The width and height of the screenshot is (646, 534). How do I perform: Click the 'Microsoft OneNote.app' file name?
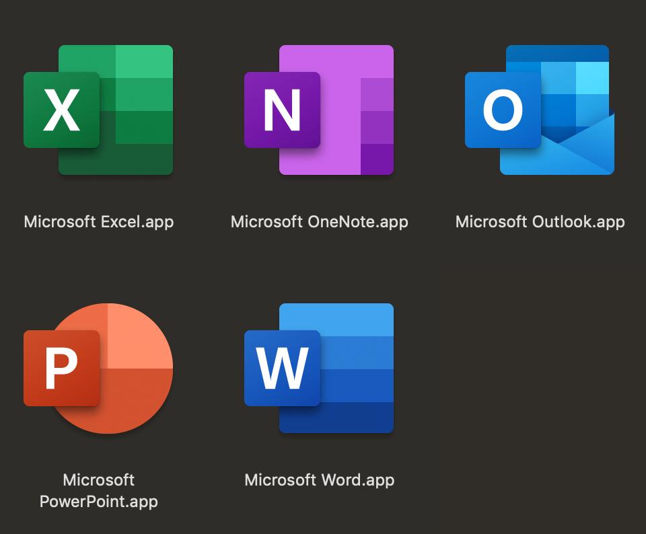point(319,222)
